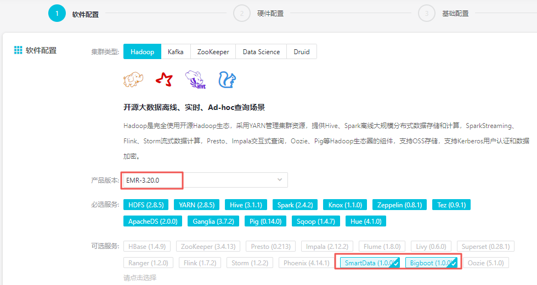The width and height of the screenshot is (537, 285).
Task: Click the Knox (1.1.0) required service
Action: (345, 205)
